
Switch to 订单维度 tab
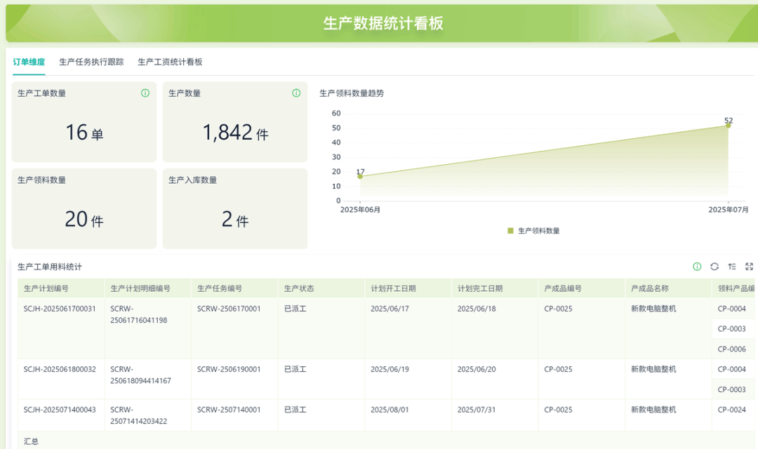(29, 62)
